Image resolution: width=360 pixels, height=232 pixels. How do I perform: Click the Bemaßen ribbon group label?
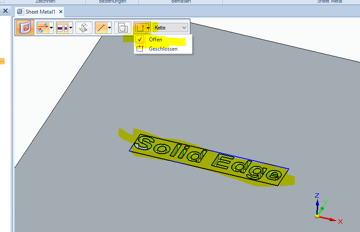(181, 1)
